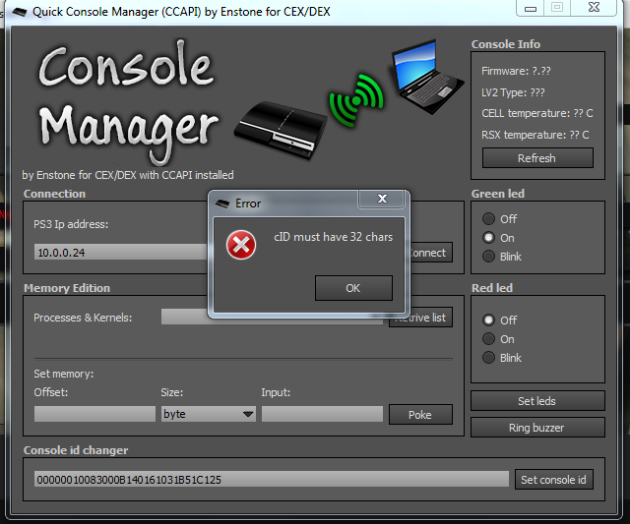
Task: Focus the Offset input field
Action: (94, 414)
